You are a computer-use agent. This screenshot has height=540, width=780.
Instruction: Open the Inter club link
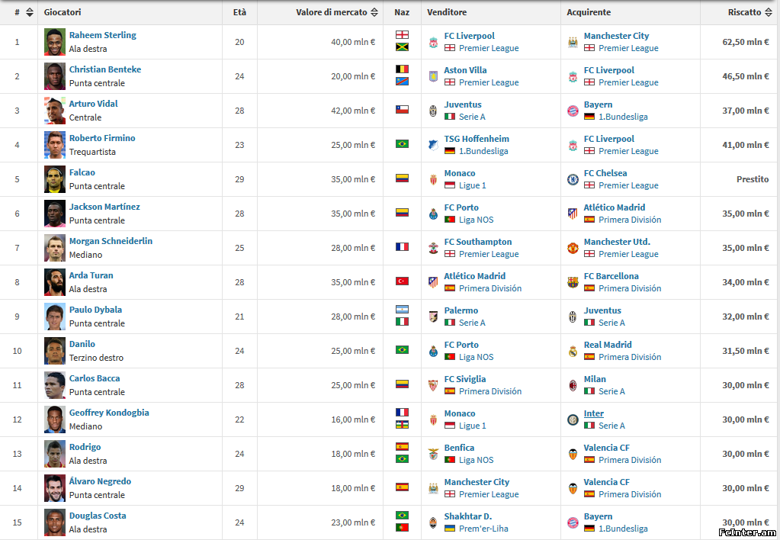[593, 413]
